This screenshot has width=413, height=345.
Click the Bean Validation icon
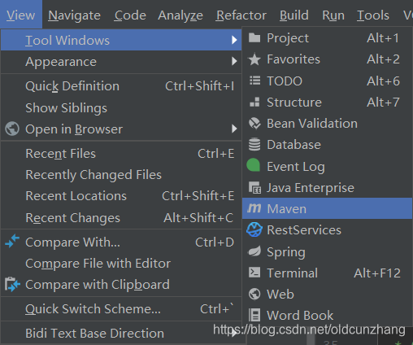(x=254, y=124)
